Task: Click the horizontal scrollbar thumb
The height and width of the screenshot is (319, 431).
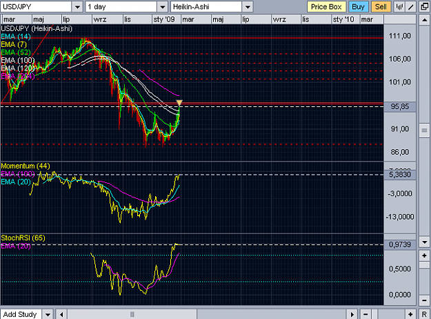Action: (132, 314)
